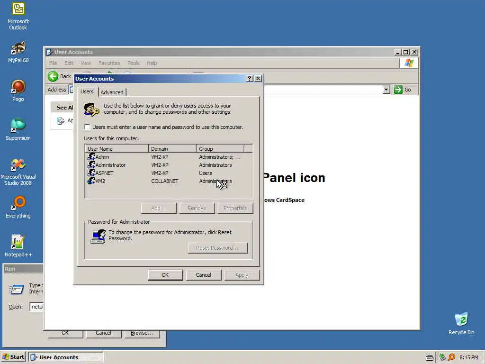Click the Reset Password... button
Screen dimensions: 485x364
click(217, 248)
